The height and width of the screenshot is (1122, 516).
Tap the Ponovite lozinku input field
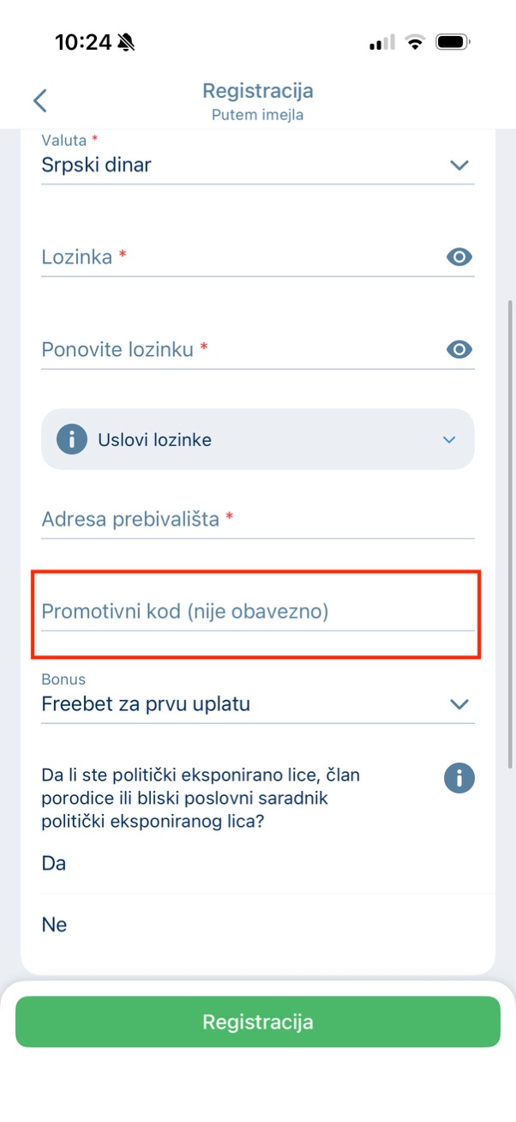tap(231, 349)
